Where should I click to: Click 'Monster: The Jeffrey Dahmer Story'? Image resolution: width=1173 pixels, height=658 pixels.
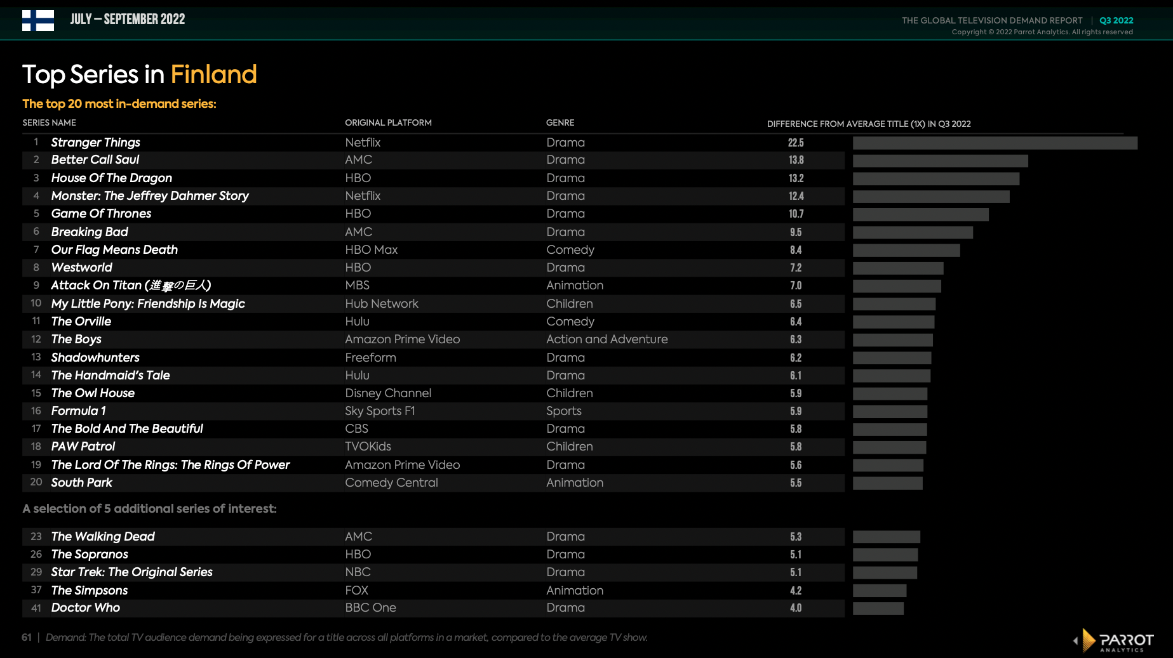(x=150, y=196)
